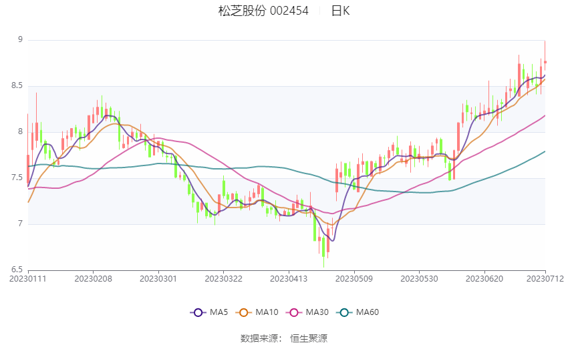Click the MA5 legend circle marker
The width and height of the screenshot is (568, 345).
click(197, 312)
